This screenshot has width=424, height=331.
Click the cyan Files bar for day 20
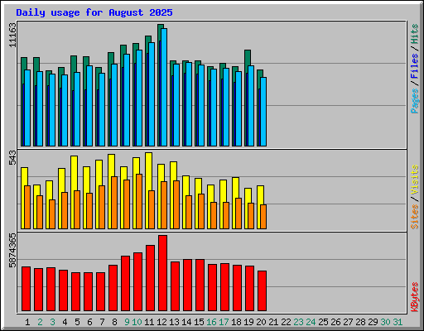(263, 112)
